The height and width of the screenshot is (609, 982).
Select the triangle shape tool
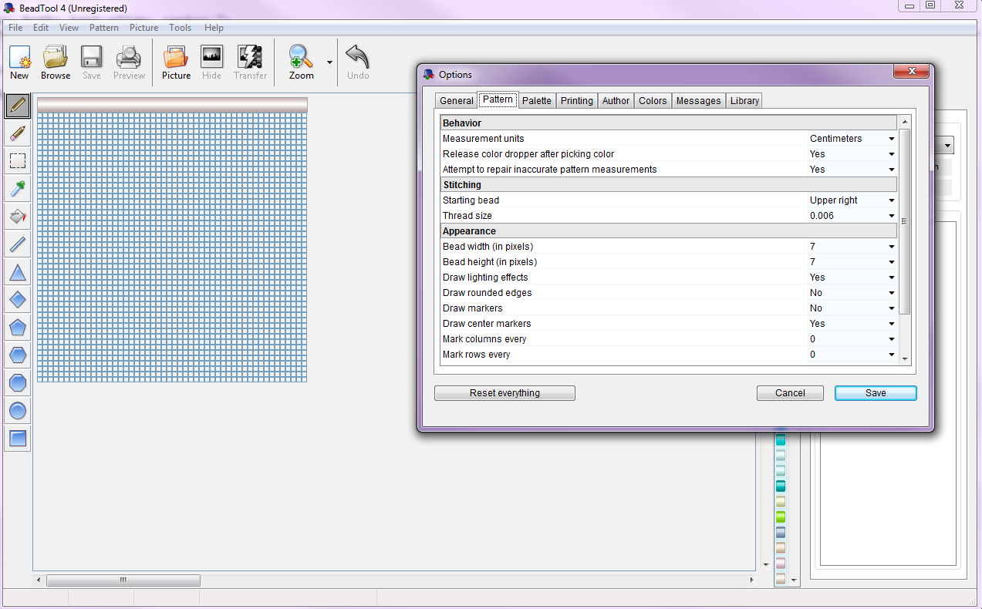click(17, 272)
